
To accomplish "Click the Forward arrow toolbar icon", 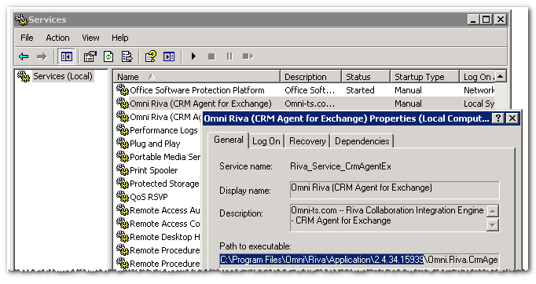I will point(42,56).
